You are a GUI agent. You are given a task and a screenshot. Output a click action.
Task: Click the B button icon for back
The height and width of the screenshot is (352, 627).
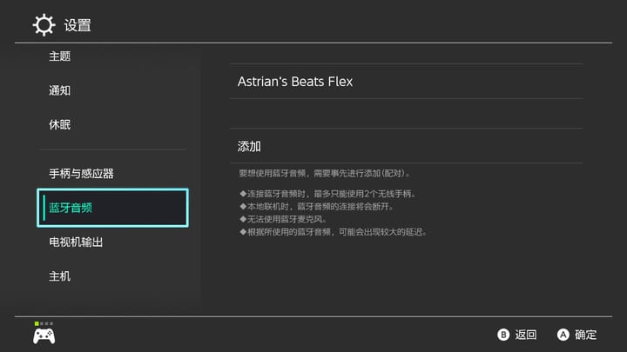click(503, 335)
